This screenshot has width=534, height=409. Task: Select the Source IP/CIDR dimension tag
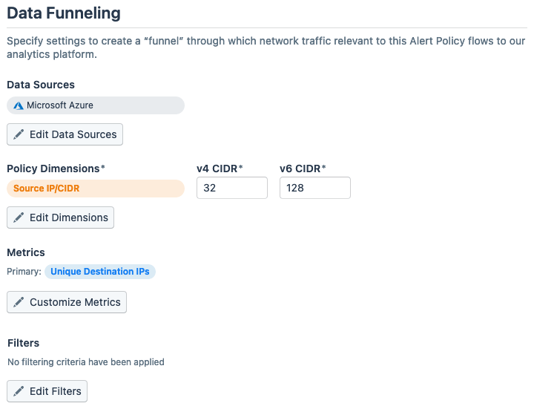(95, 189)
